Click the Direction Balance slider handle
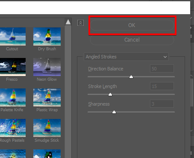The height and width of the screenshot is (158, 194). (x=131, y=77)
